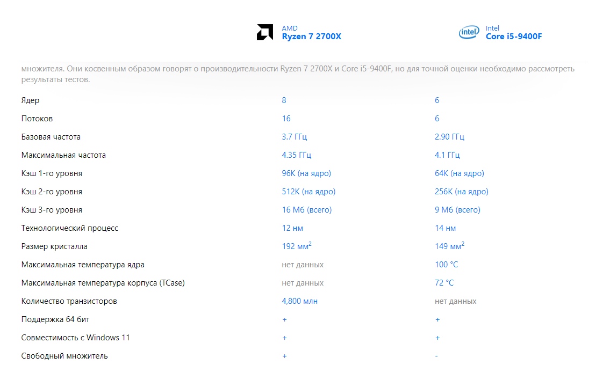Click Ryzen transistor count 4,800 млн

[299, 301]
